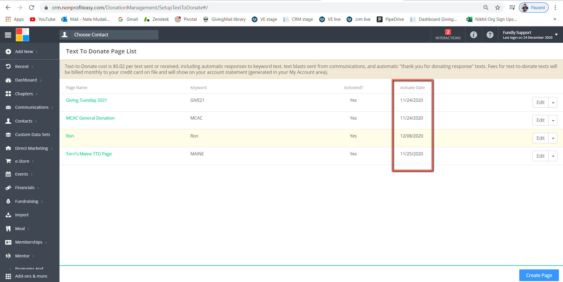This screenshot has height=282, width=563.
Task: Open the Giving Tuesday 2021 page link
Action: [x=86, y=100]
